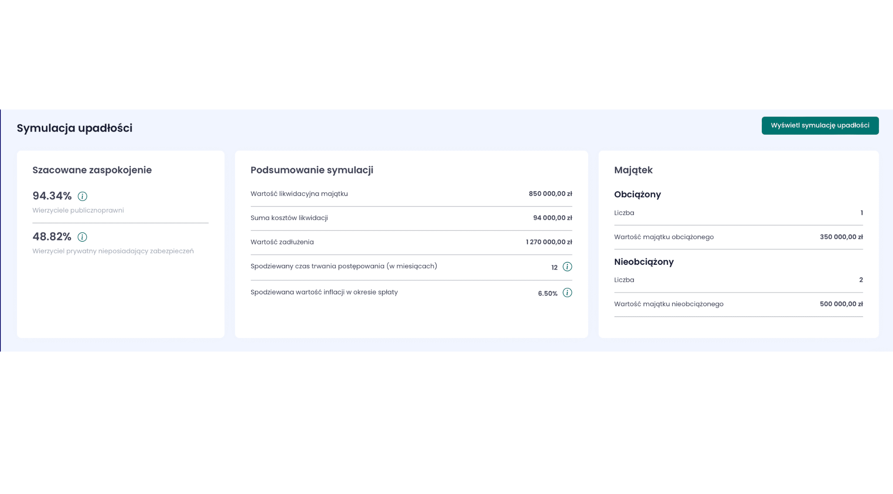Click info icon beside 48.82% value
Screen dimensions: 893x494
(x=82, y=237)
